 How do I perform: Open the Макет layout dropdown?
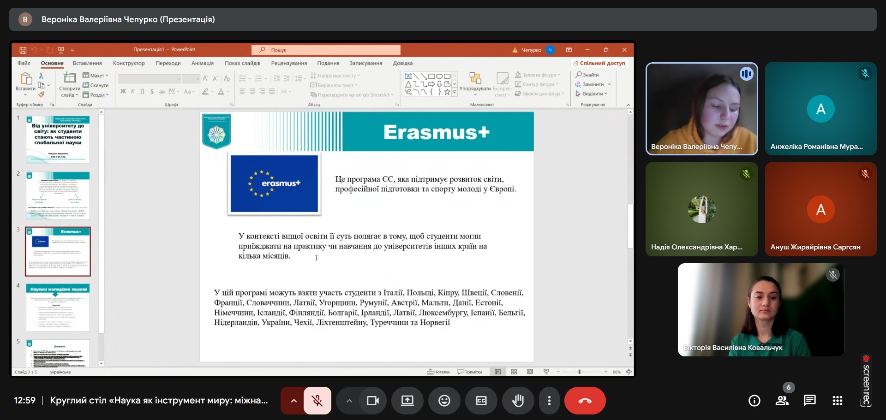[96, 75]
